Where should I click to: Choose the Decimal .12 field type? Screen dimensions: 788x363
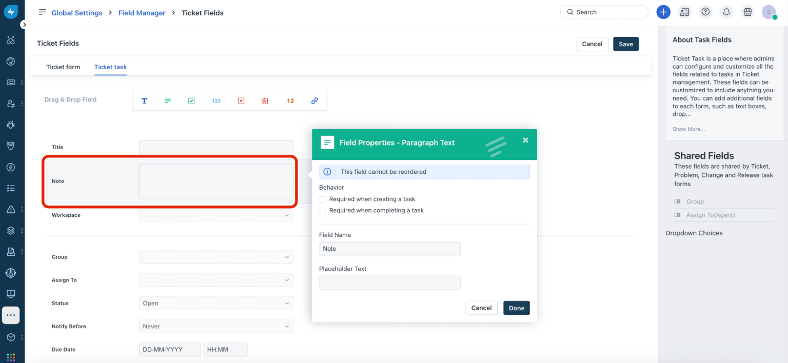point(289,100)
